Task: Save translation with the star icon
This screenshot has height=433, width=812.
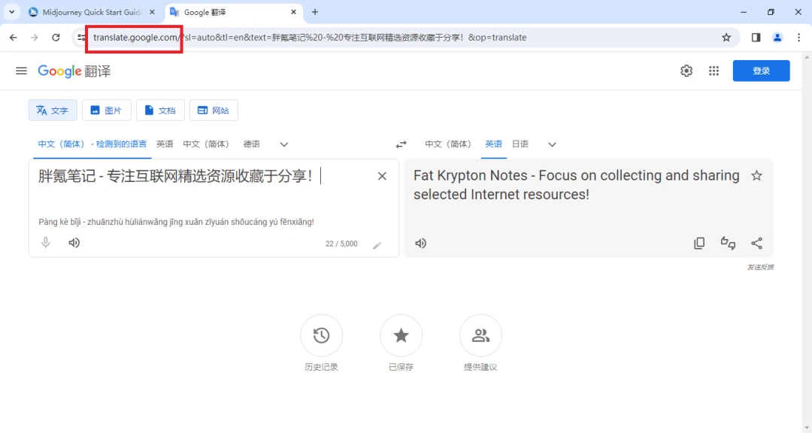Action: tap(756, 176)
